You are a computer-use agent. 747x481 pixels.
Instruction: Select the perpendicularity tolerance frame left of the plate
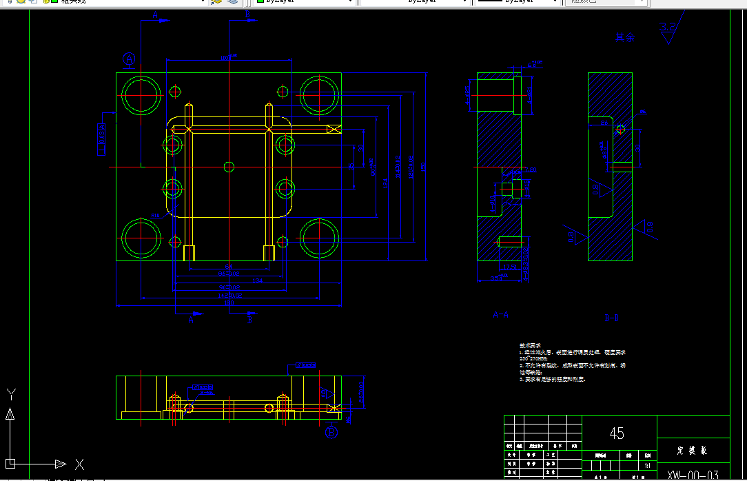tap(101, 139)
